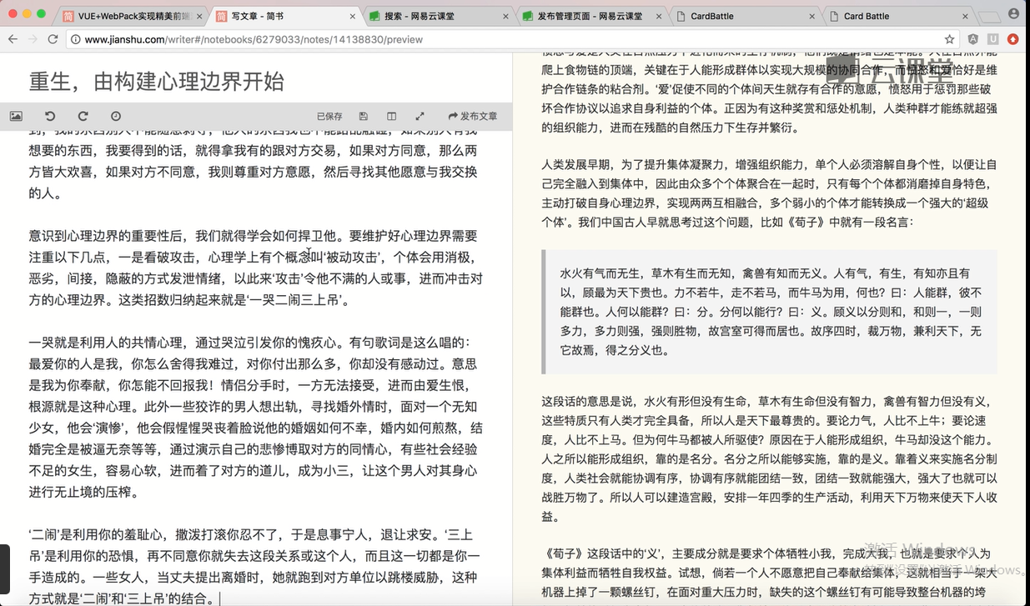Viewport: 1030px width, 606px height.
Task: Insert an image with the picture icon
Action: click(16, 117)
